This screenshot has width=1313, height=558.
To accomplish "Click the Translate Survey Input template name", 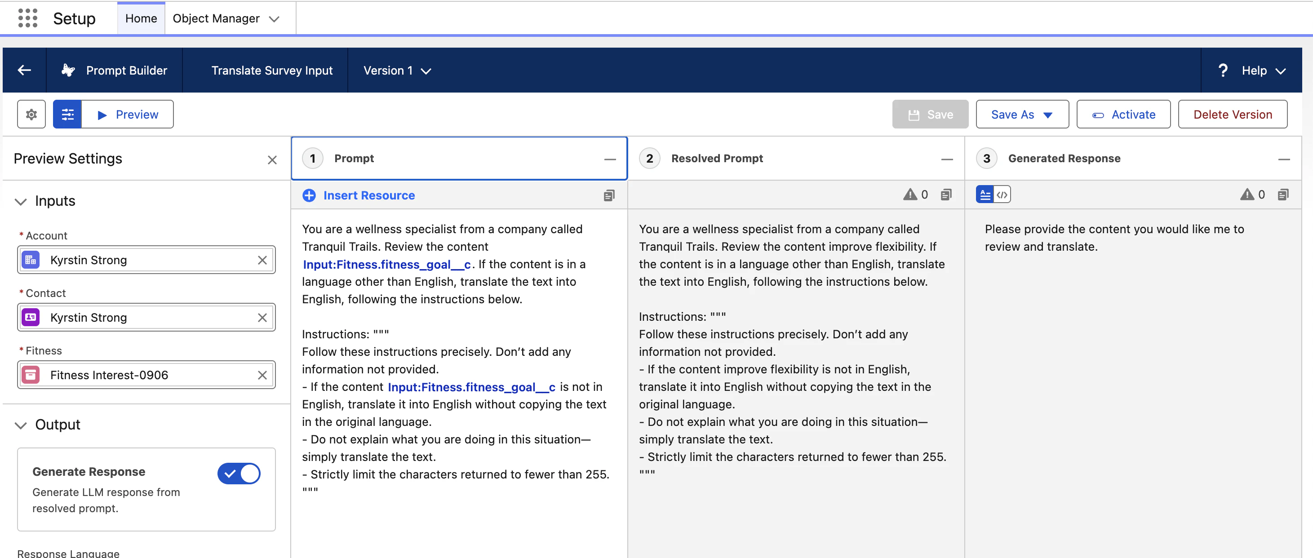I will click(x=272, y=71).
